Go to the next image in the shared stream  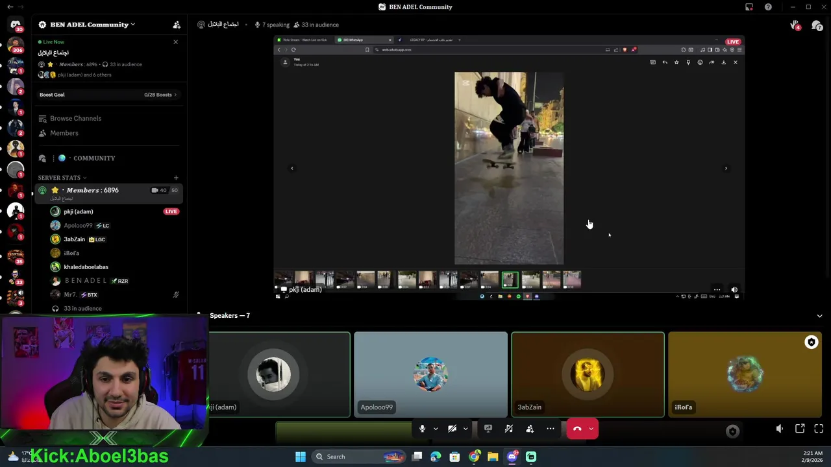coord(726,169)
